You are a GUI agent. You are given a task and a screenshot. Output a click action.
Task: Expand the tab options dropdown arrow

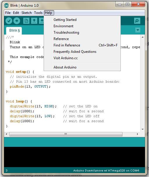pos(138,30)
